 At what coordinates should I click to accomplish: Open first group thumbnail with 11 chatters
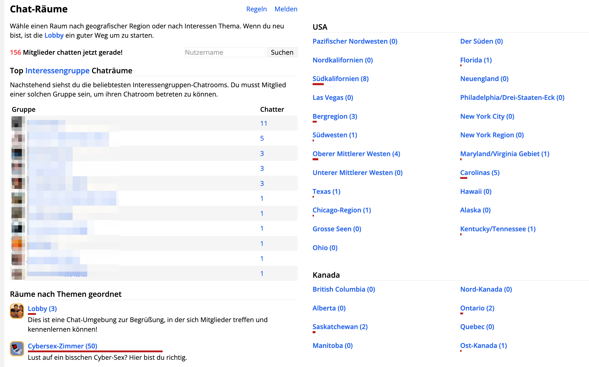pos(18,123)
